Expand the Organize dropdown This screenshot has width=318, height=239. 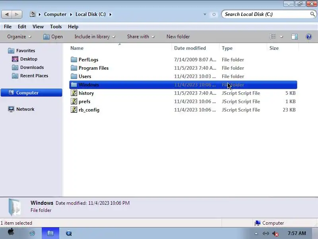click(x=19, y=37)
